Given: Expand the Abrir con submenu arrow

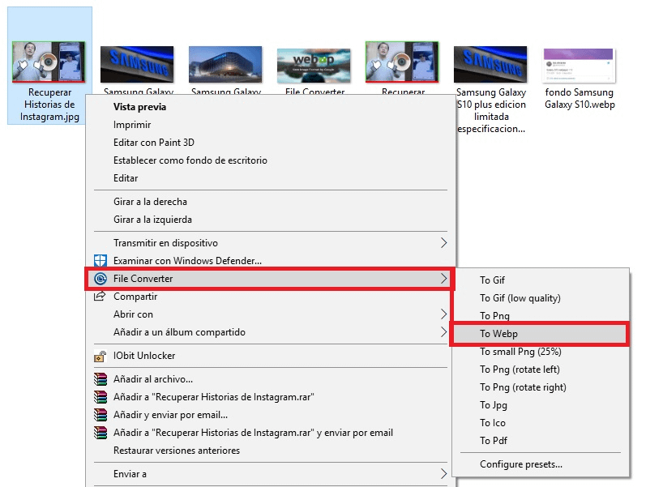Looking at the screenshot, I should 444,314.
